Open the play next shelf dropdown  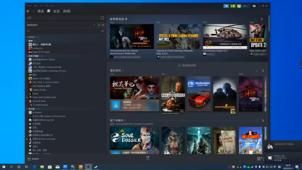[x=125, y=120]
